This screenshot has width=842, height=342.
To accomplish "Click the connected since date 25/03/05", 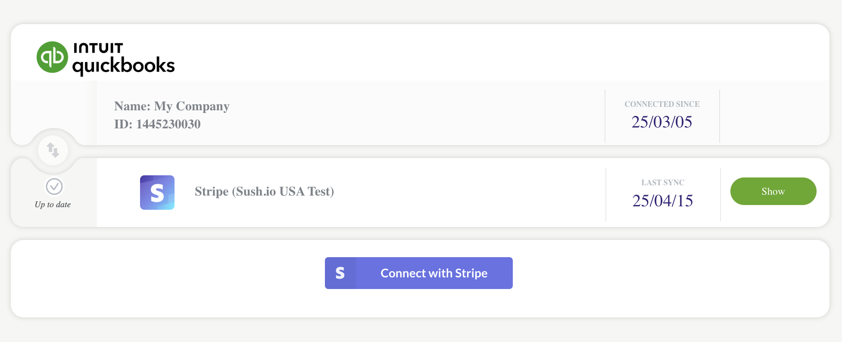I will point(662,122).
